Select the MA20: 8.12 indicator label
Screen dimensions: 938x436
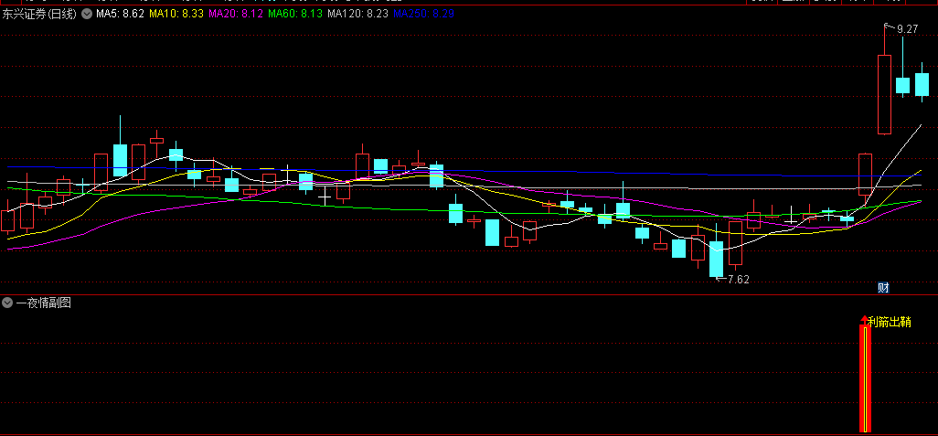coord(236,15)
